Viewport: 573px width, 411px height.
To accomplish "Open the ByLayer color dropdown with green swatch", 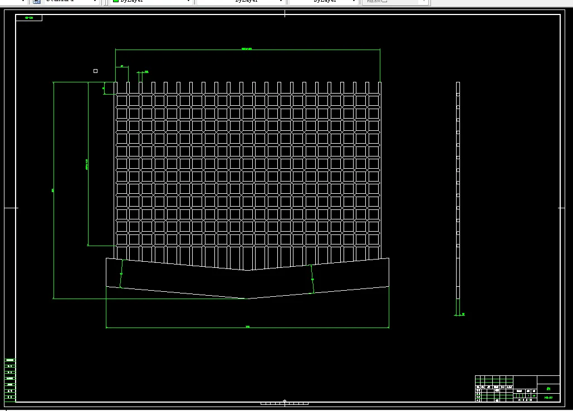I will (x=151, y=2).
